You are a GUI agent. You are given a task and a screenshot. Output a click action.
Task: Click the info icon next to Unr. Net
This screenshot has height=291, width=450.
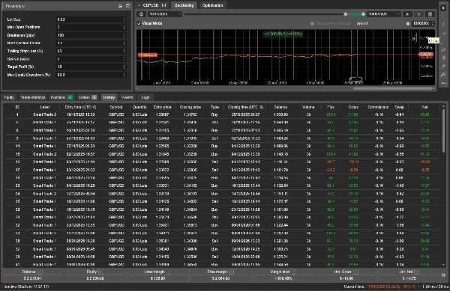(x=417, y=272)
